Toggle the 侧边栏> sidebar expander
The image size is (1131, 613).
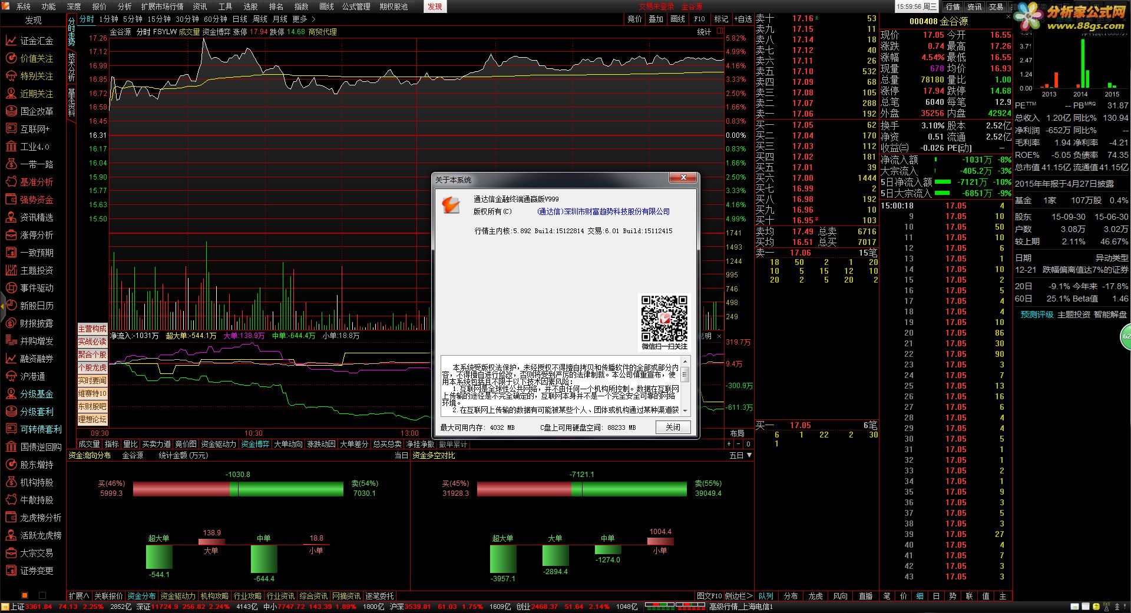pos(739,596)
